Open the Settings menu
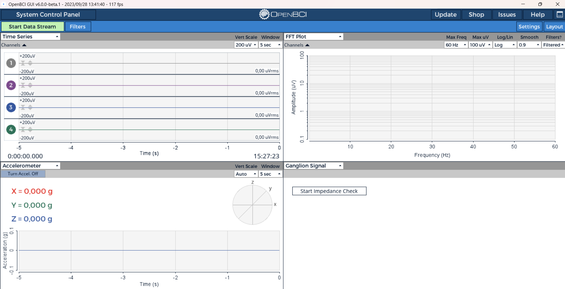The height and width of the screenshot is (289, 565). tap(529, 27)
